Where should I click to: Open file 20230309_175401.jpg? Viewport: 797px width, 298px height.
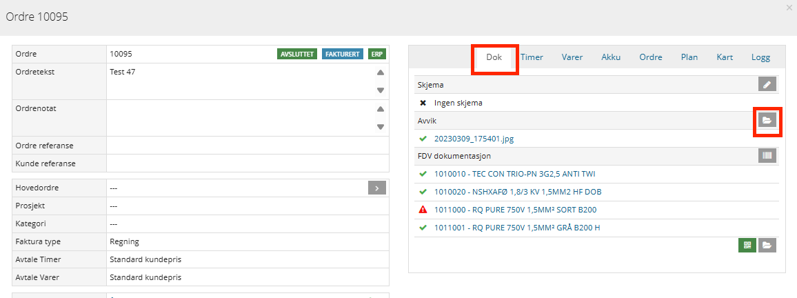(474, 139)
